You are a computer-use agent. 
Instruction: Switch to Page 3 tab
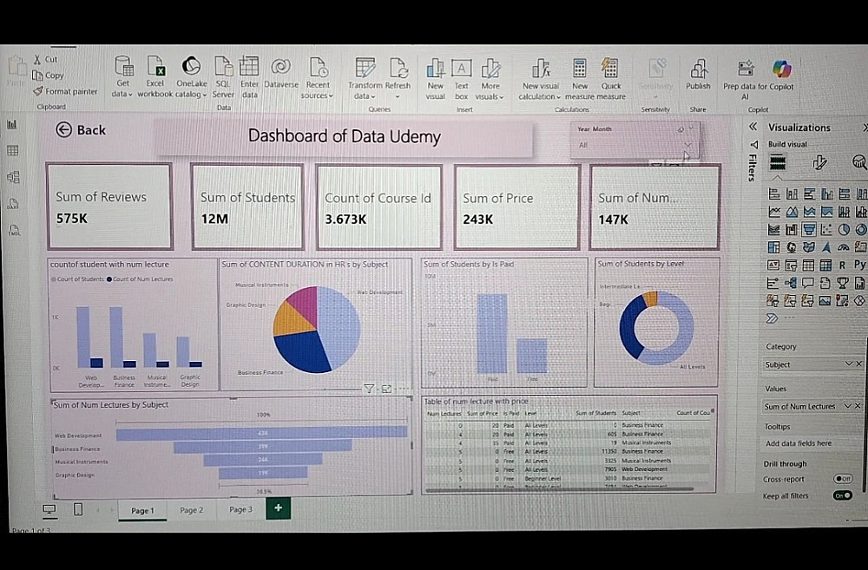point(240,509)
